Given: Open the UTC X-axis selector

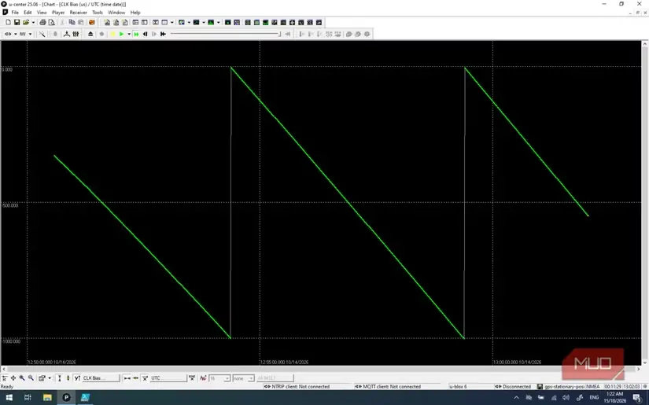Looking at the screenshot, I should point(168,378).
